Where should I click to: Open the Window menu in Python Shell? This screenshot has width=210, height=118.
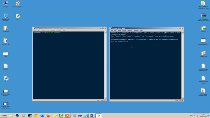pos(136,30)
